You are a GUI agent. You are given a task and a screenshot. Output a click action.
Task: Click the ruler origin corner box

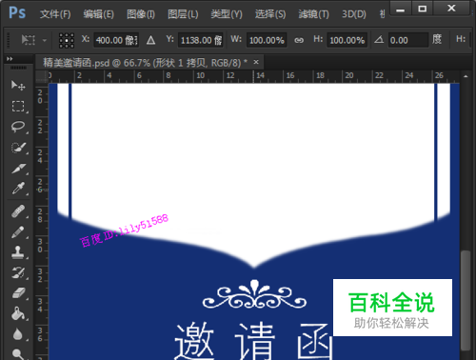point(41,76)
